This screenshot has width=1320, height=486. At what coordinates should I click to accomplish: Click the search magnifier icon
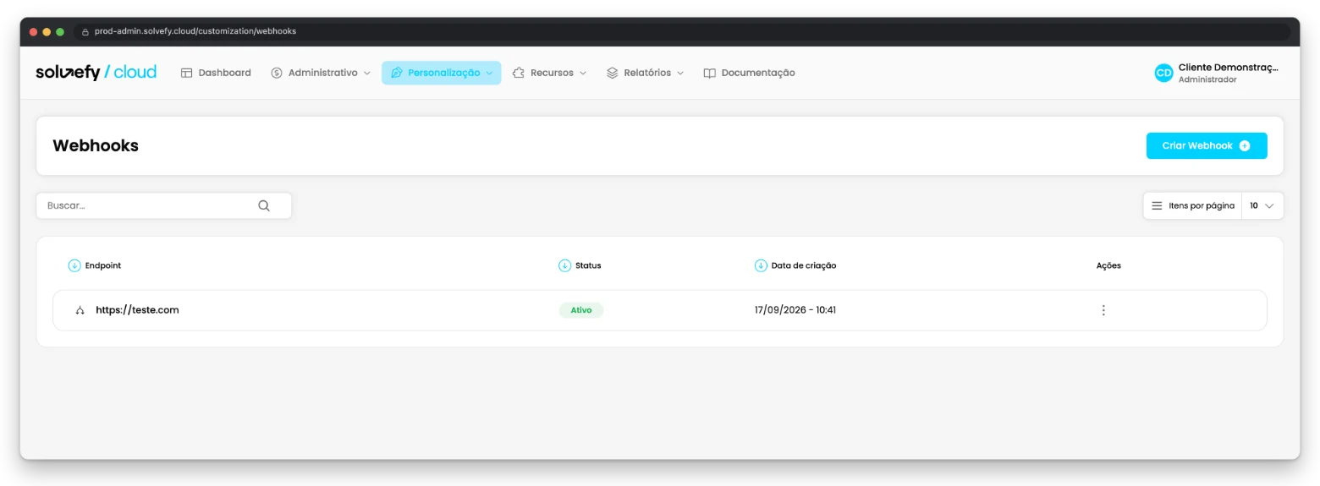264,205
